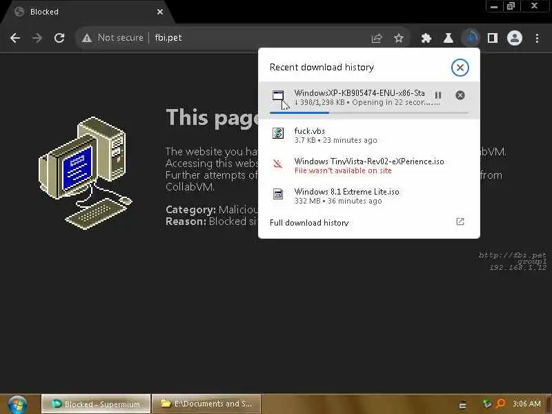
Task: Select the Windows TinyVista-Rev02-eXPerience.iso entry
Action: pyautogui.click(x=368, y=166)
